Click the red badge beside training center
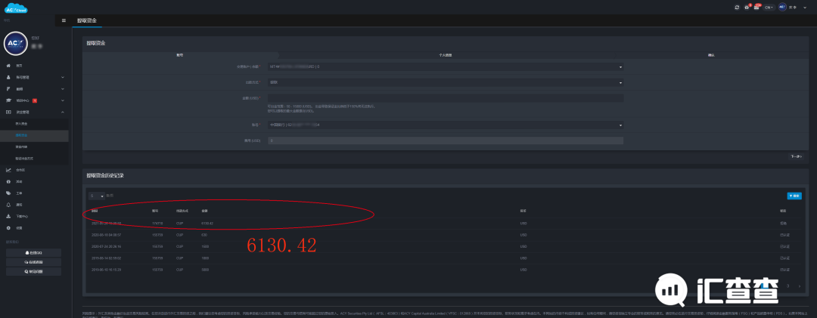817x318 pixels. (x=34, y=100)
